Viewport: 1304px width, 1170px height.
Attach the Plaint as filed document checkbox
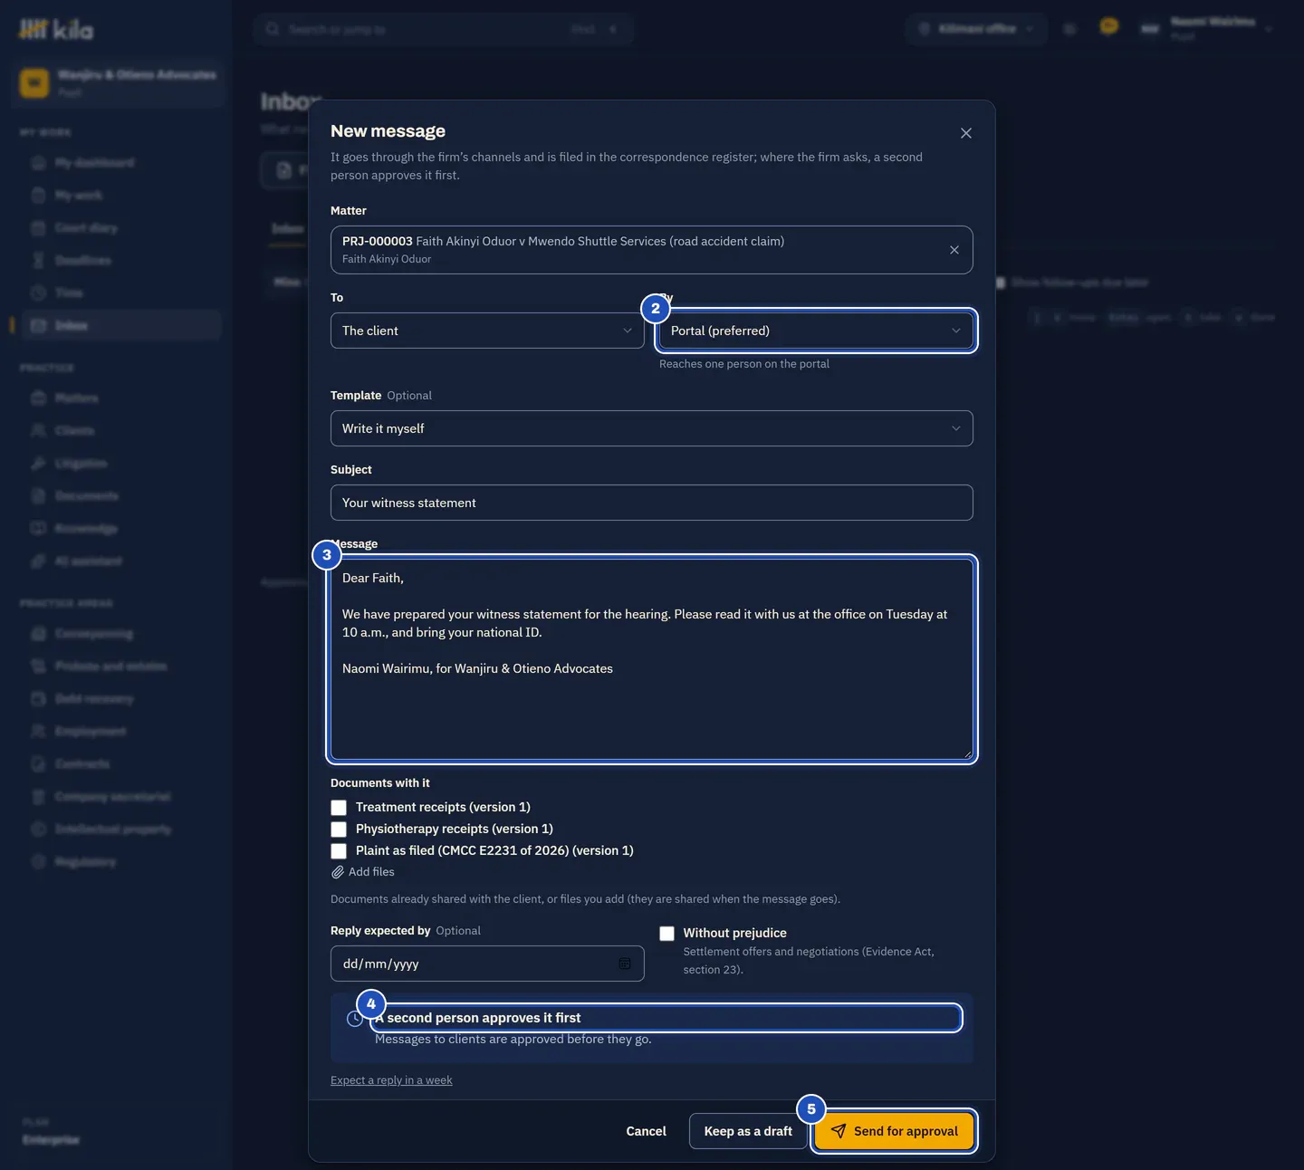339,850
